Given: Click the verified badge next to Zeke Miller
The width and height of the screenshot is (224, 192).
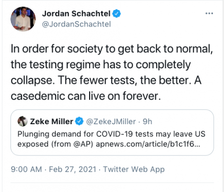Looking at the screenshot, I should pos(79,121).
